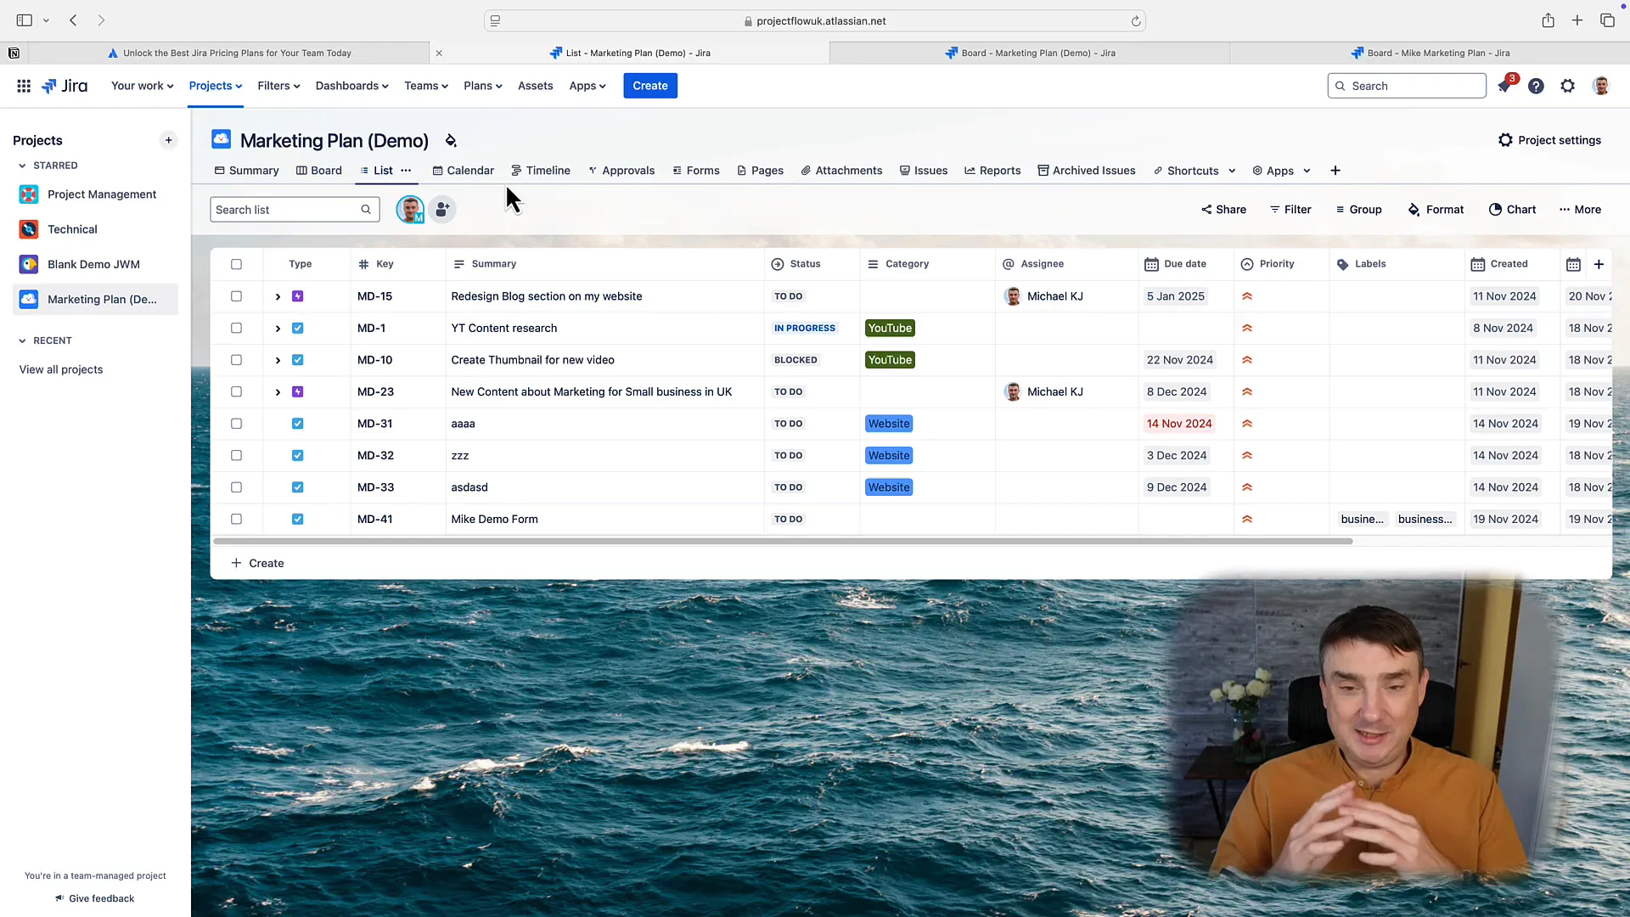This screenshot has height=917, width=1630.
Task: Click the add people icon next to avatar
Action: point(442,210)
